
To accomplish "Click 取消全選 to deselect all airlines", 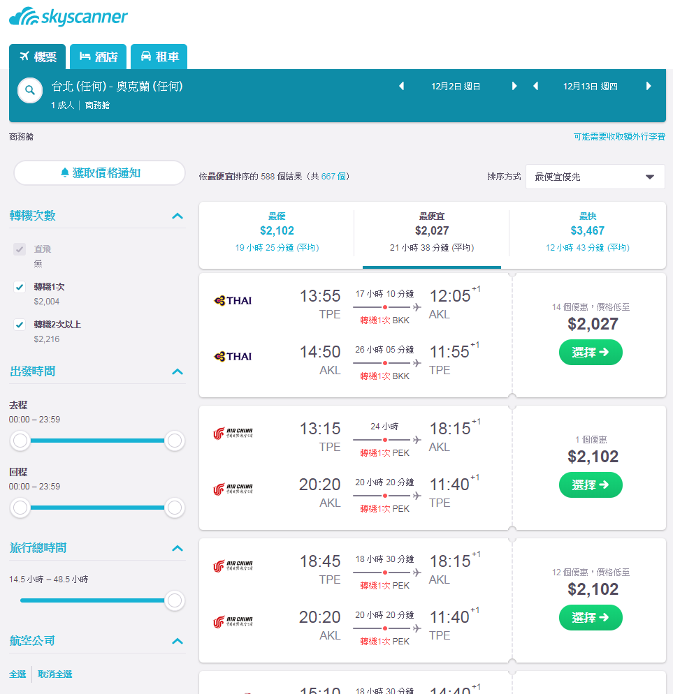I will click(x=55, y=674).
